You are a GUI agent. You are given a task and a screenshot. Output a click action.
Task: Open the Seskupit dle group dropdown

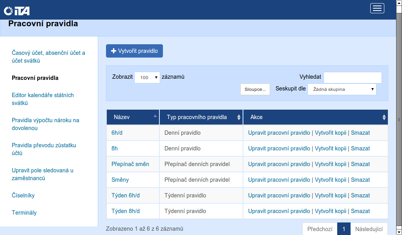coord(342,89)
